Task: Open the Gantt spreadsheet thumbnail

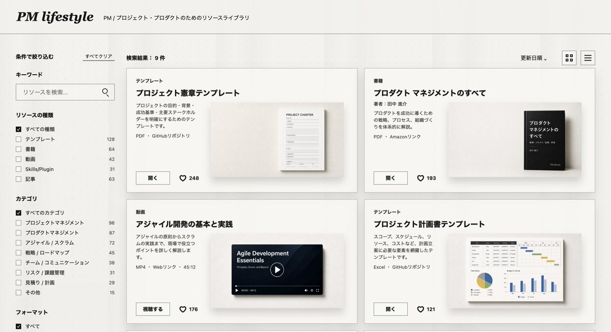Action: pyautogui.click(x=515, y=269)
